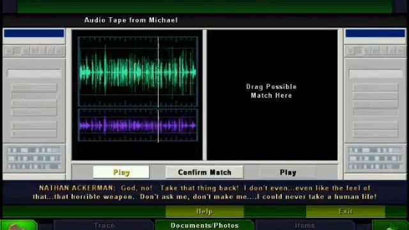Open the Items tab

click(305, 225)
